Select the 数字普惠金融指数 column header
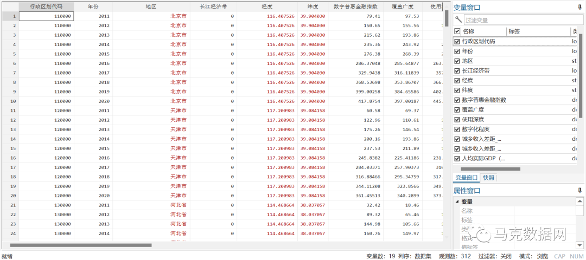The image size is (586, 260). pos(355,6)
